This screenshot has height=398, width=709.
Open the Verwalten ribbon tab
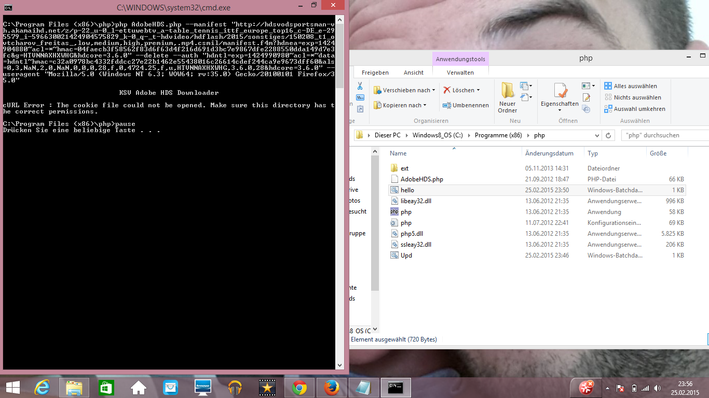[460, 73]
